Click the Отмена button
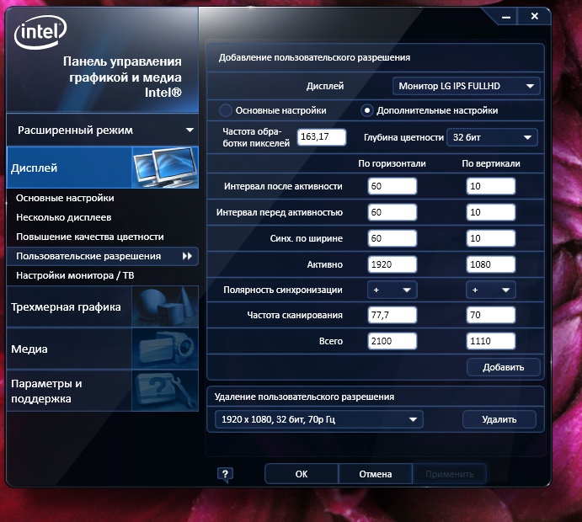The width and height of the screenshot is (582, 522). click(376, 474)
